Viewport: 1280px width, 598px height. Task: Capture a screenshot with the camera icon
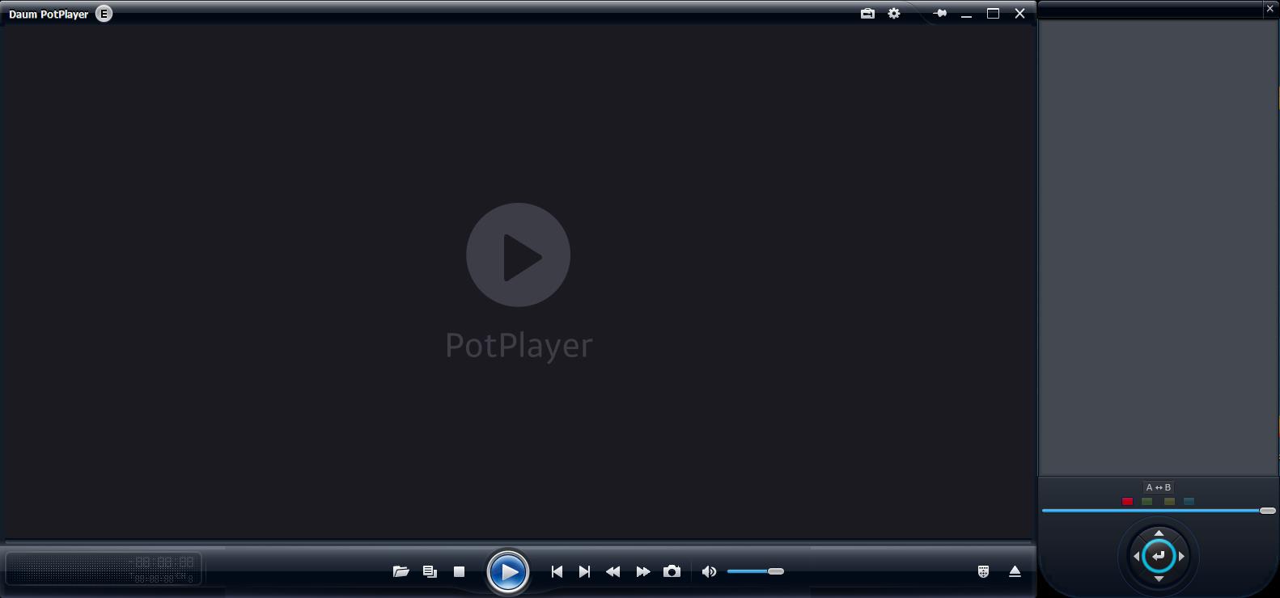(x=672, y=571)
